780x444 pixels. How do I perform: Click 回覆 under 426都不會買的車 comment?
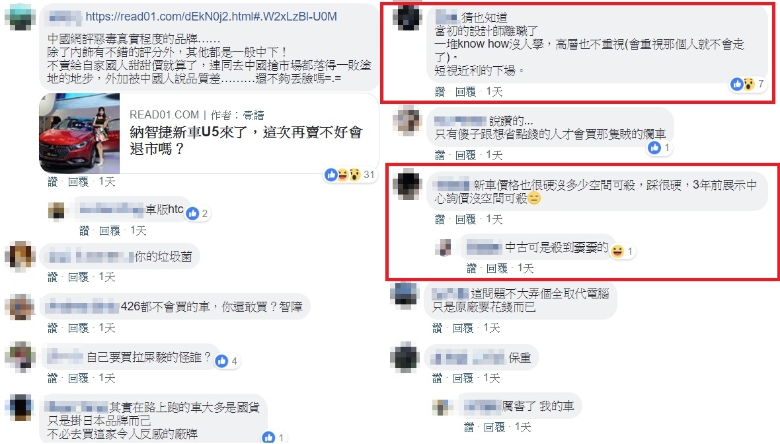click(78, 328)
